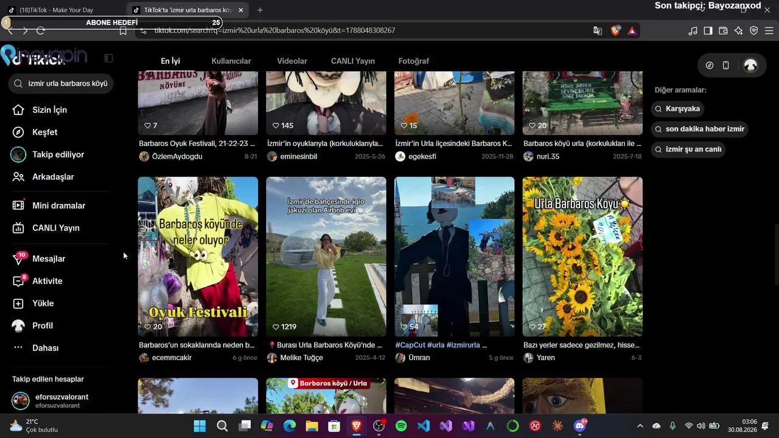Viewport: 779px width, 438px height.
Task: Open the Brave Wallet icon
Action: pyautogui.click(x=723, y=30)
